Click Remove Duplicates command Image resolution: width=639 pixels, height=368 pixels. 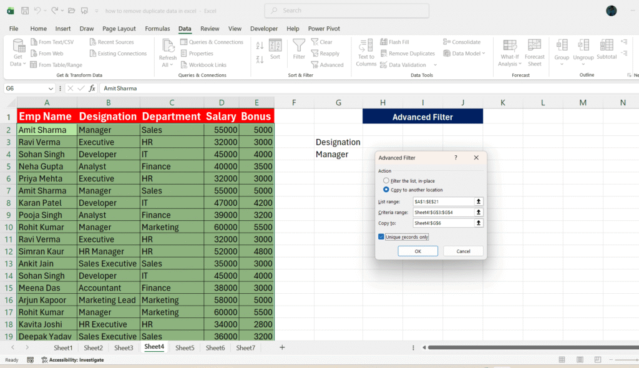407,54
